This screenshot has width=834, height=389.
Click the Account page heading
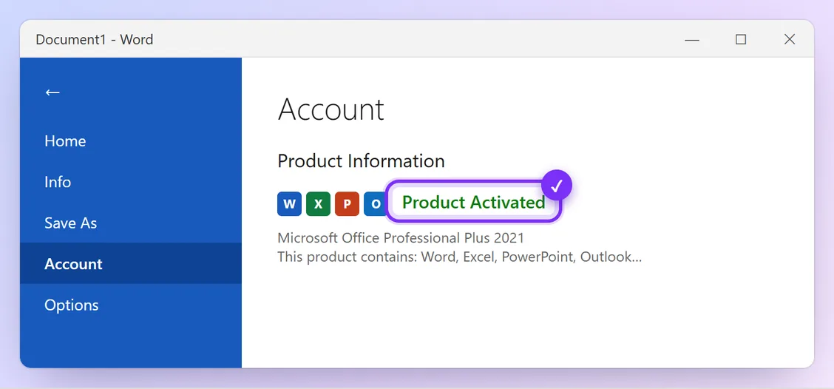330,109
